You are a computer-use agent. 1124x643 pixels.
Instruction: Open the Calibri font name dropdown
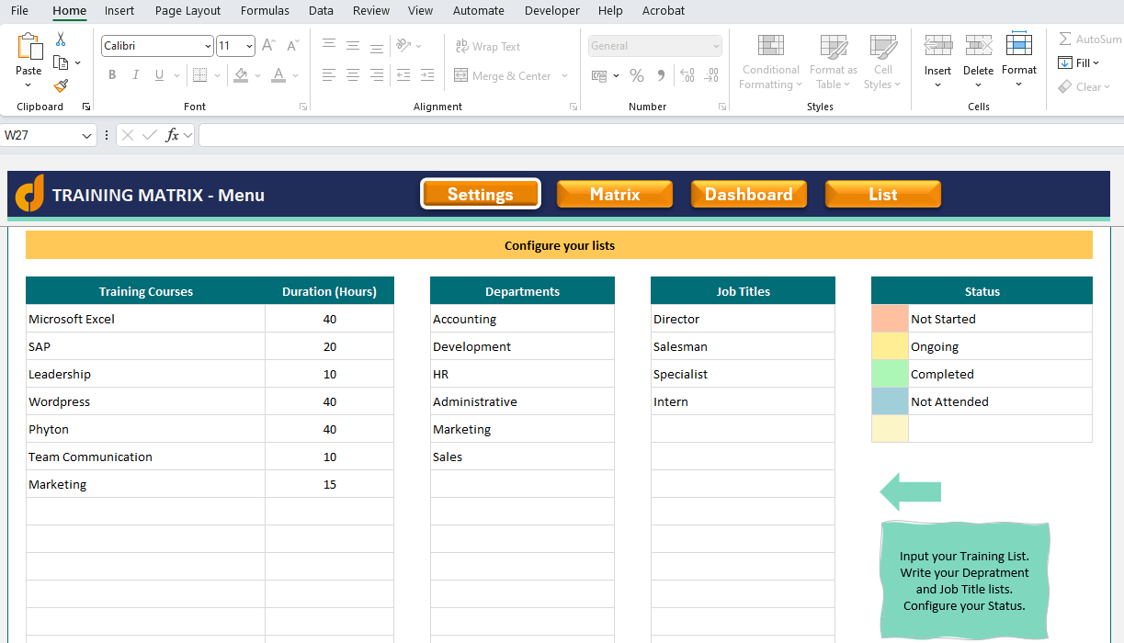click(157, 46)
